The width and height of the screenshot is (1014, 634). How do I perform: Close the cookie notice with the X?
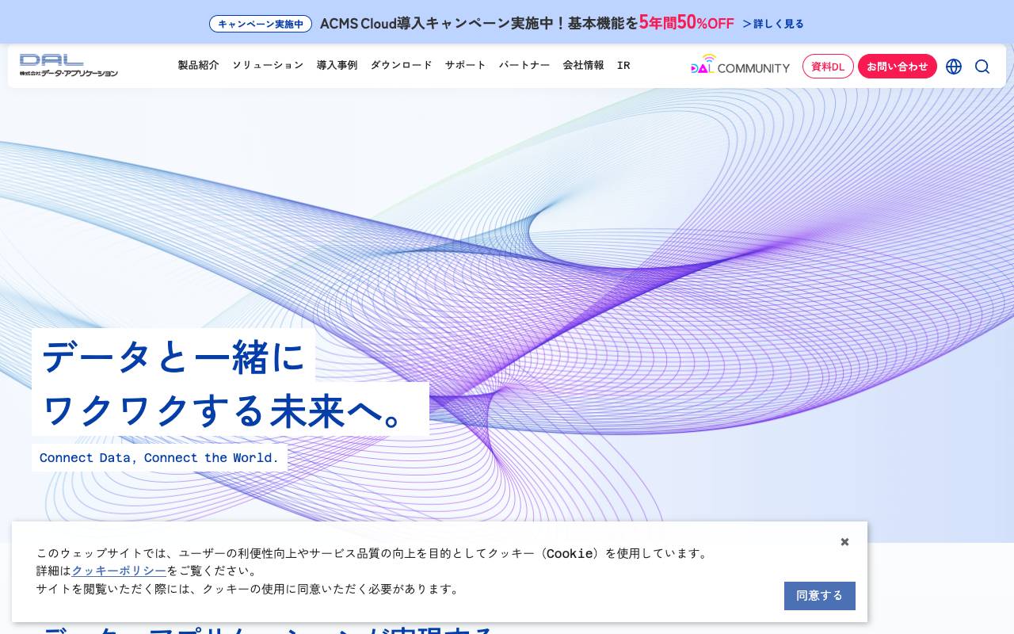tap(844, 542)
